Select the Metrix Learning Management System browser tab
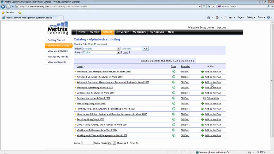This screenshot has width=274, height=154. 29,18
